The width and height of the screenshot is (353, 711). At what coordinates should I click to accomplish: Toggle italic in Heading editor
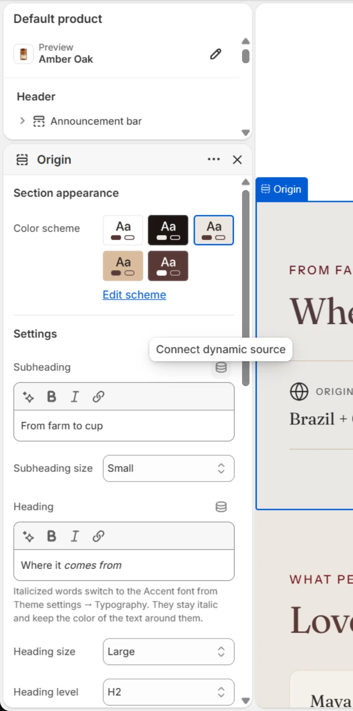pyautogui.click(x=75, y=536)
